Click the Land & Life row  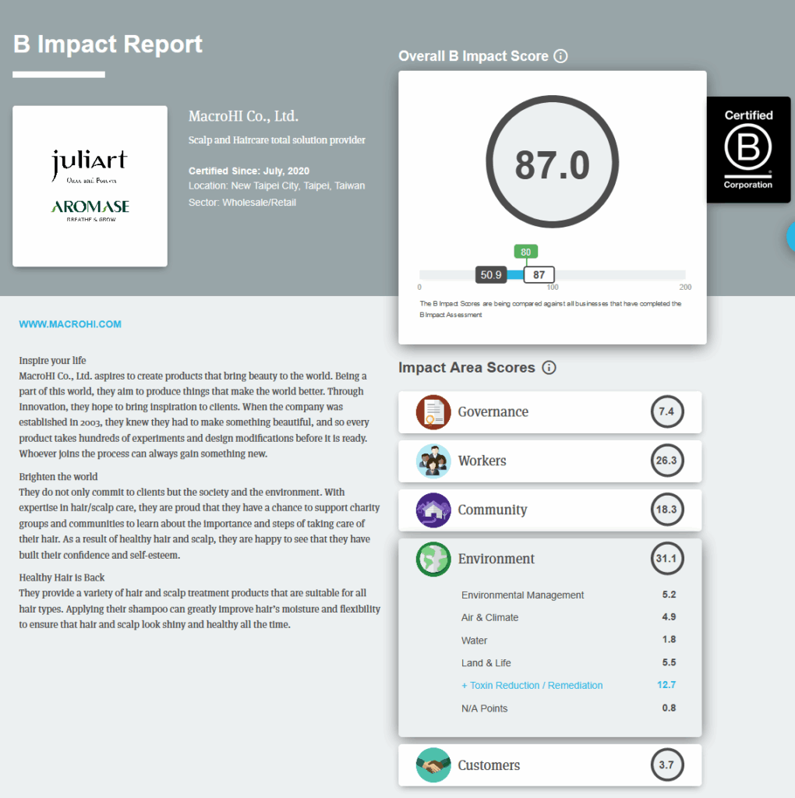[x=568, y=662]
